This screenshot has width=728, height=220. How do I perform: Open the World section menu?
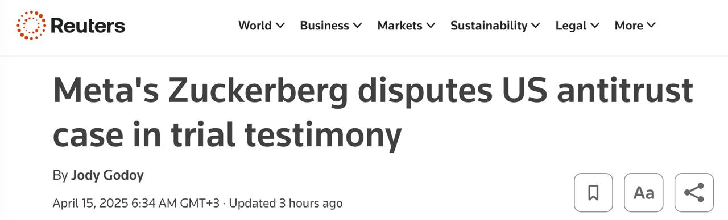click(x=262, y=26)
